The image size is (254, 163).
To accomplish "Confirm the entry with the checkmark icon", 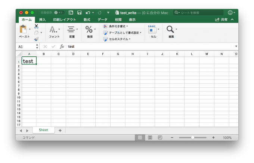I will [x=53, y=47].
